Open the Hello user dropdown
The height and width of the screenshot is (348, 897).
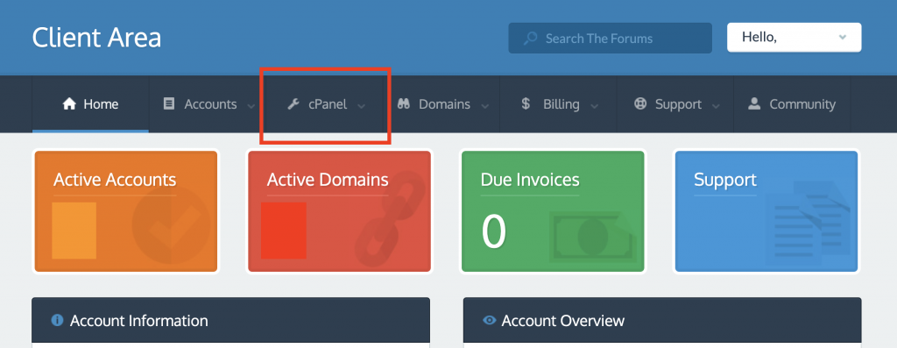(x=794, y=37)
